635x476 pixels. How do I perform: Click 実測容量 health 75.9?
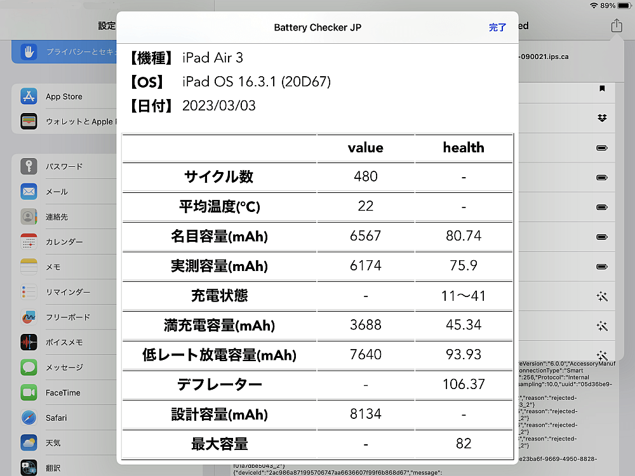click(x=464, y=265)
